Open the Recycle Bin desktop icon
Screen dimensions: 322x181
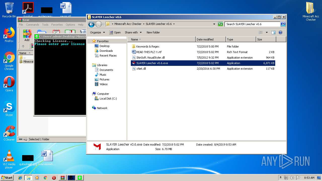coord(9,10)
